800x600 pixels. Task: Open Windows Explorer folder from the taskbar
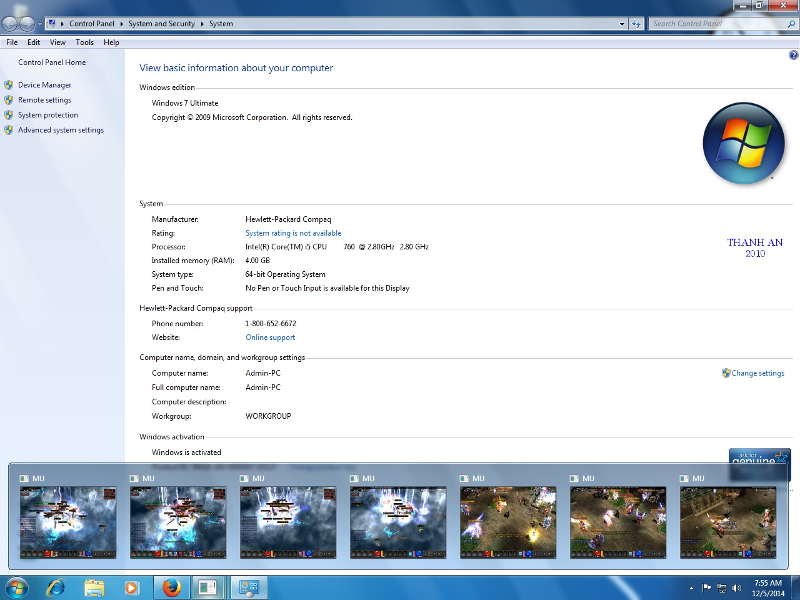94,587
